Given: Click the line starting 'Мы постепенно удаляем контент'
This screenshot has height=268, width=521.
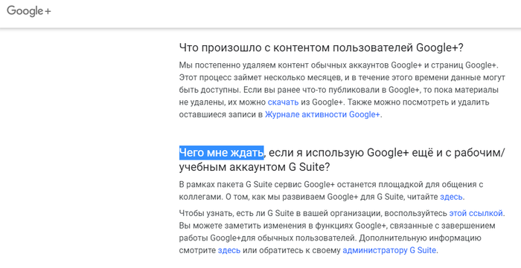Looking at the screenshot, I should tap(339, 65).
